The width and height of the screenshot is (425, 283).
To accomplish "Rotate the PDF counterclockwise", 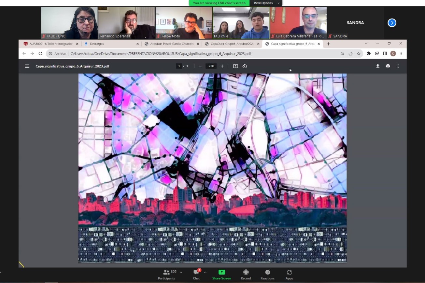I will point(245,66).
